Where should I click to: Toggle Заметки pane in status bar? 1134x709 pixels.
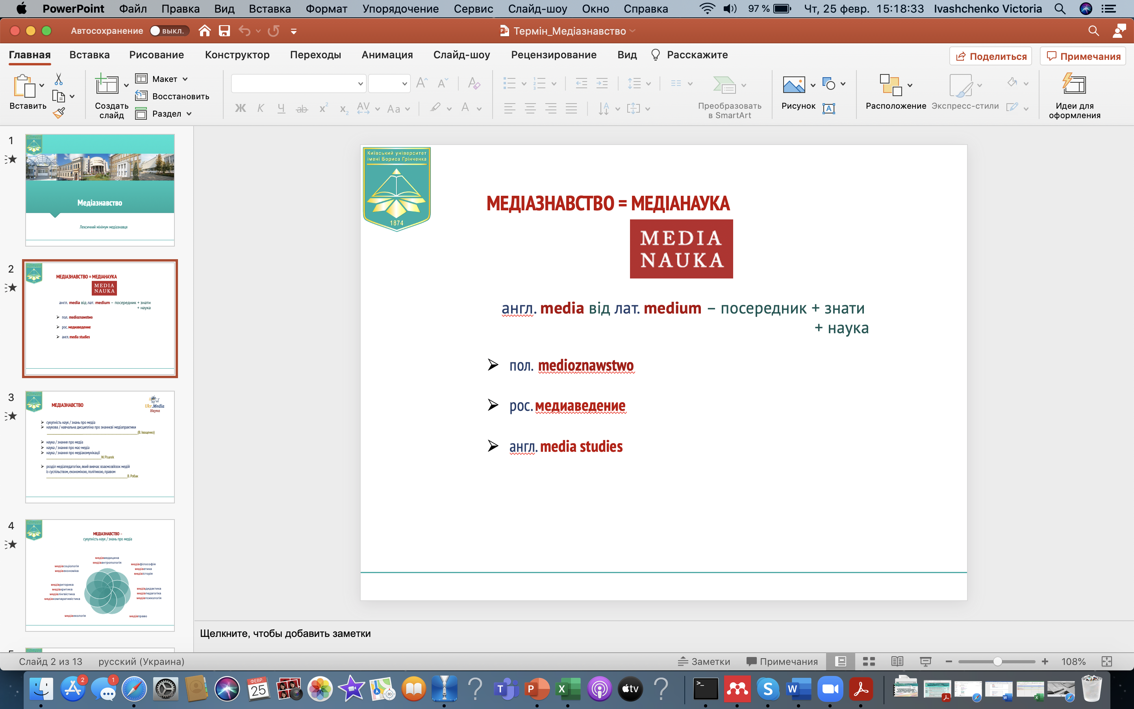(704, 661)
